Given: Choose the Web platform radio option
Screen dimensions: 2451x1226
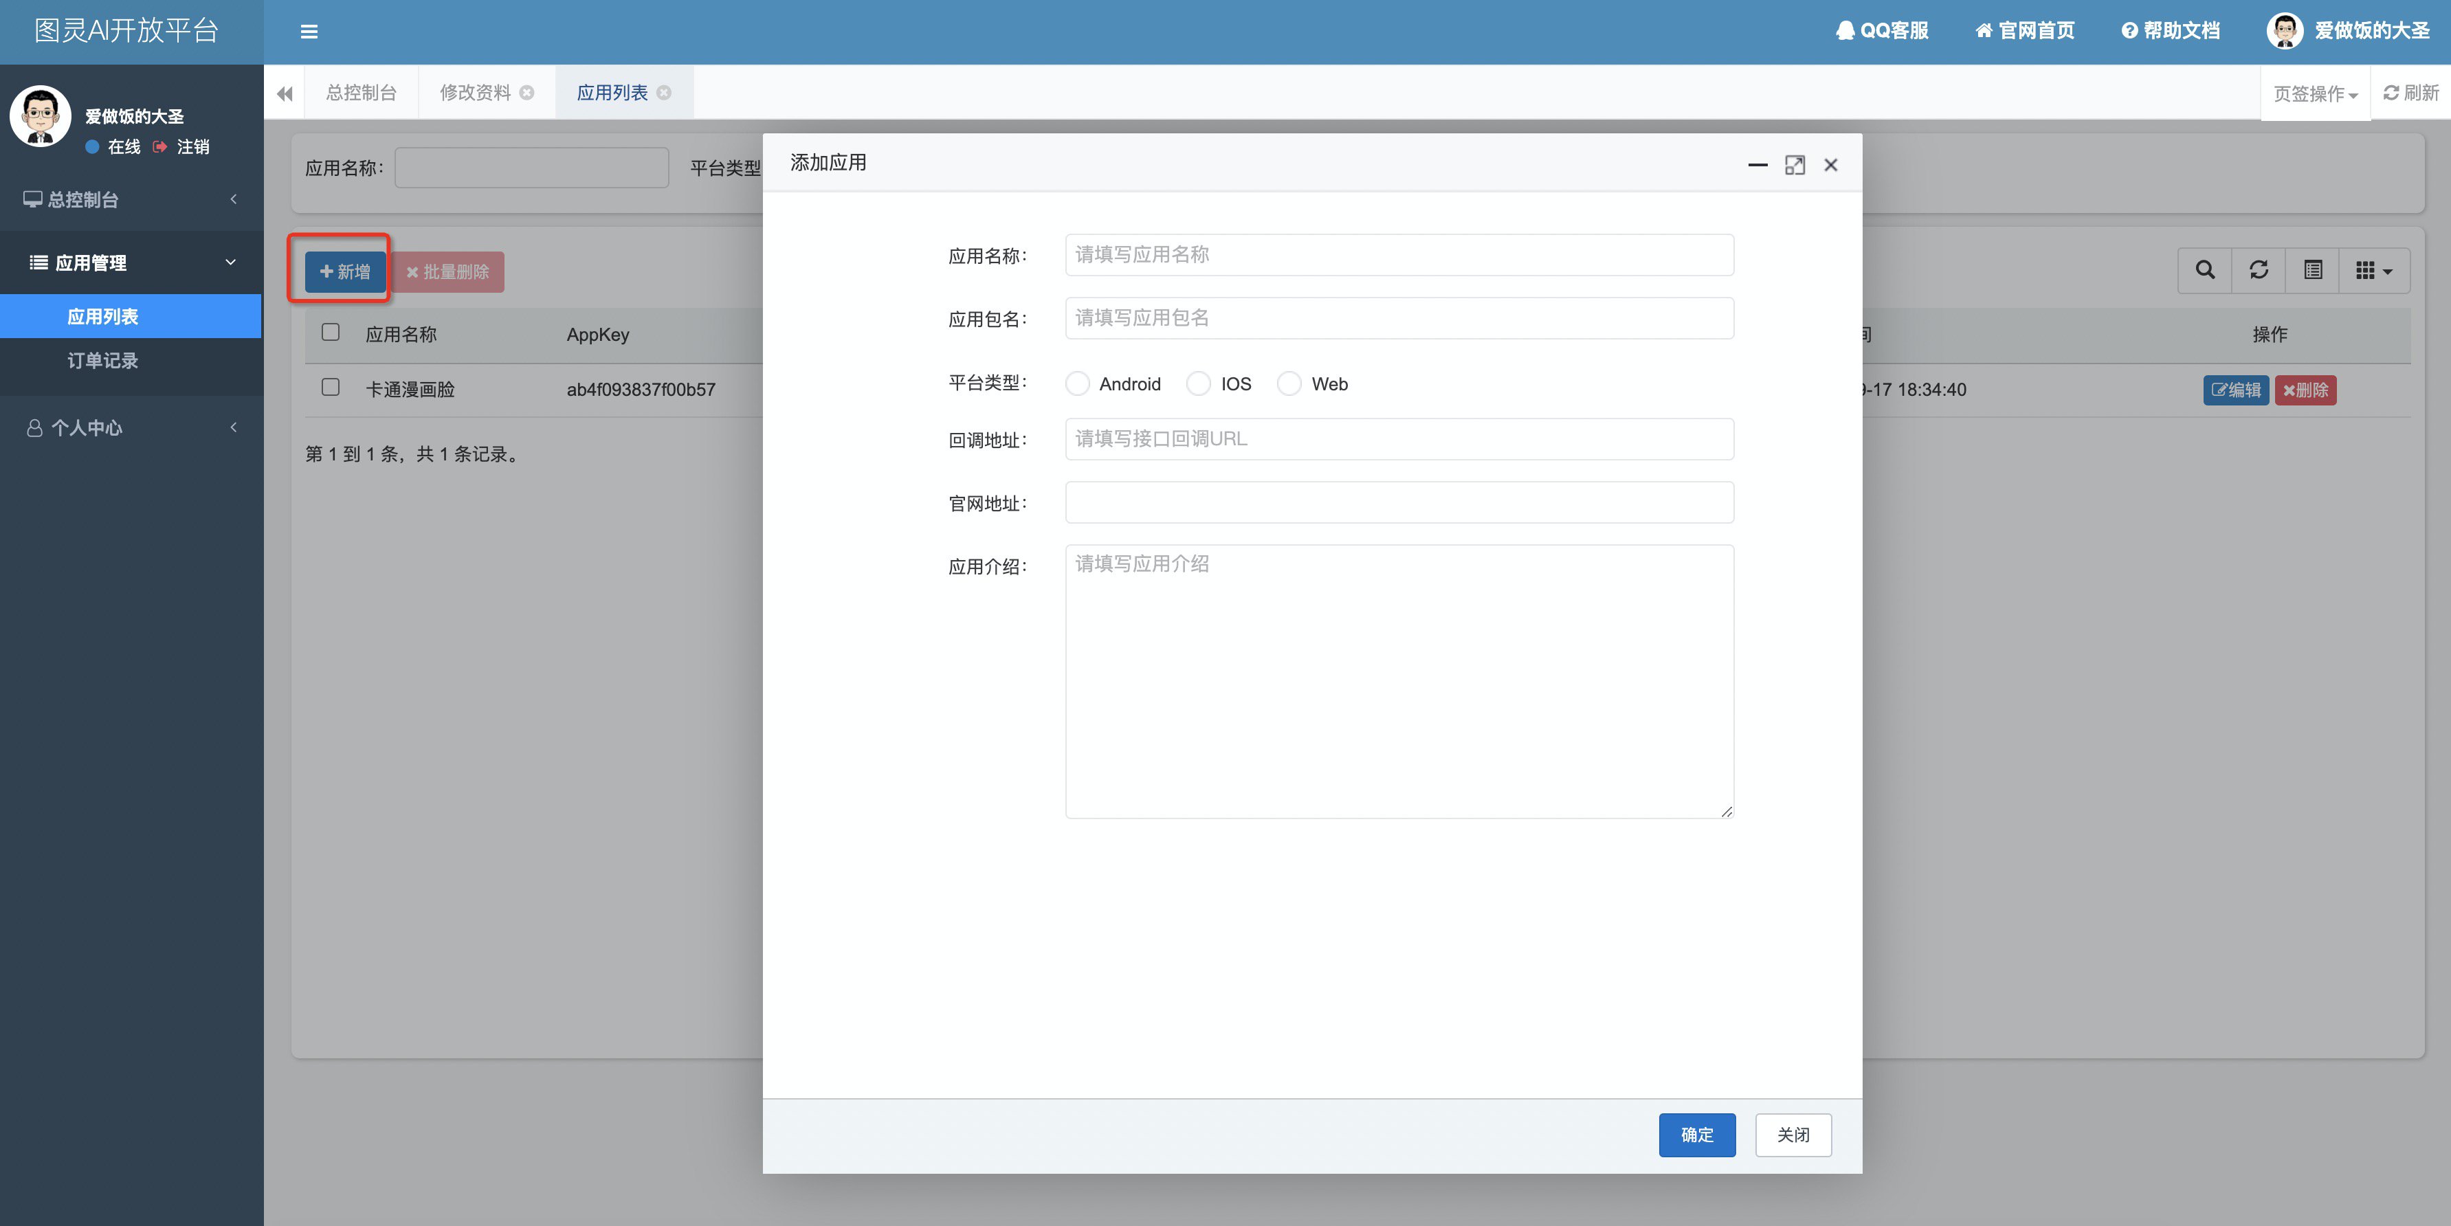Looking at the screenshot, I should 1289,383.
